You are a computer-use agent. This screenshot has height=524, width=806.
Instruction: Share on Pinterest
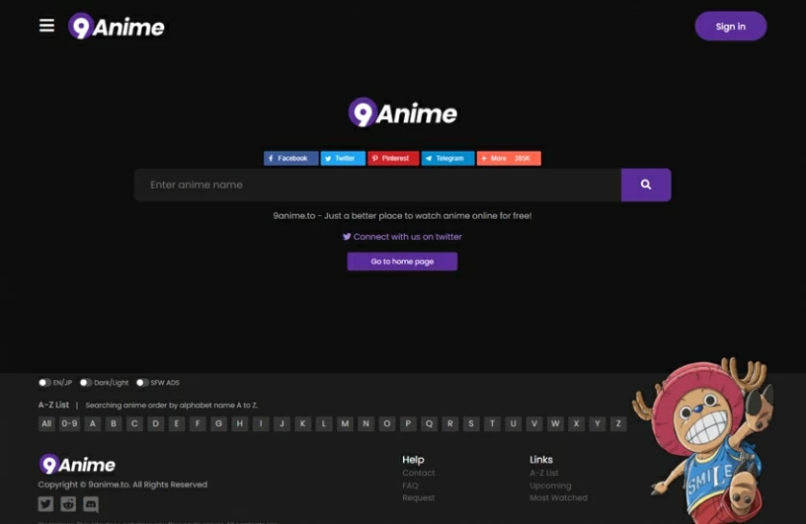tap(393, 158)
